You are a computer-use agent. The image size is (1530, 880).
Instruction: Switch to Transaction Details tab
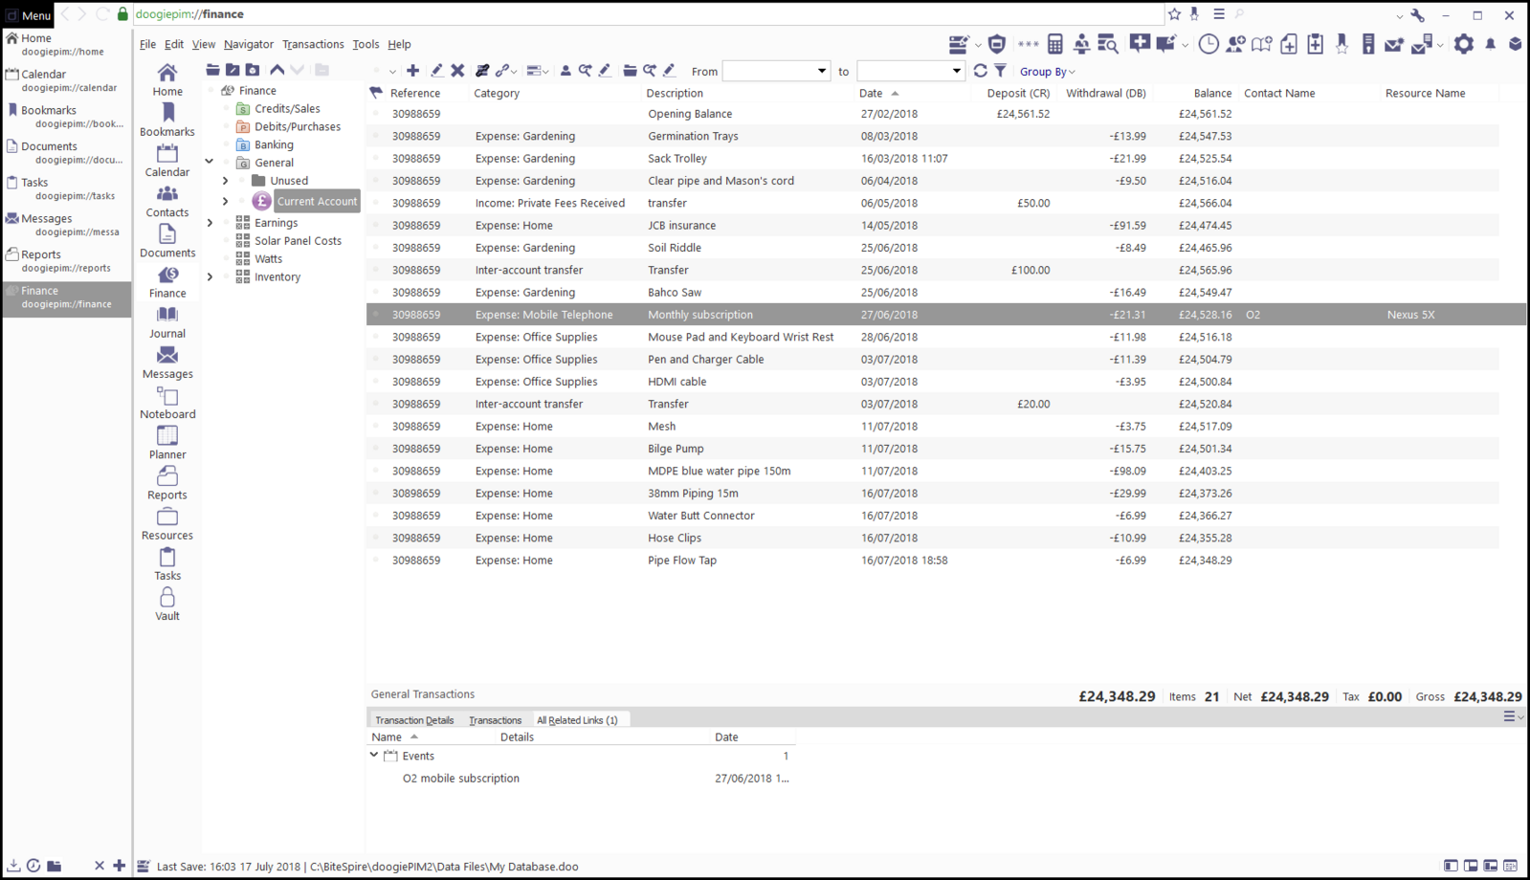[414, 720]
